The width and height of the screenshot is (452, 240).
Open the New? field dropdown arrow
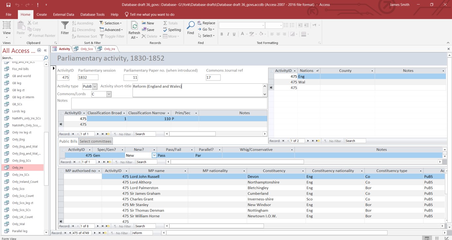click(154, 155)
